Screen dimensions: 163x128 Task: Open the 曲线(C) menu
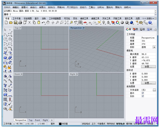[34, 7]
